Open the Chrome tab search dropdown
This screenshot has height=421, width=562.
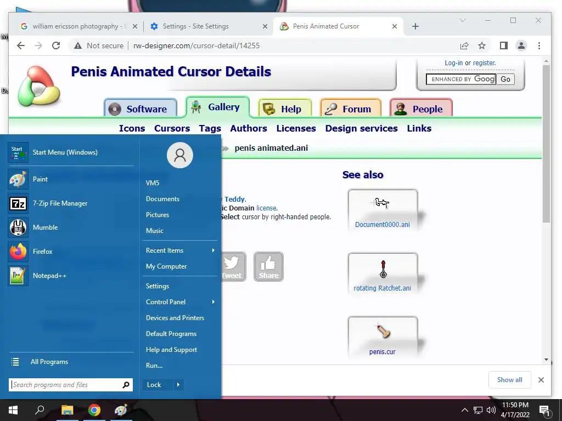pyautogui.click(x=463, y=20)
